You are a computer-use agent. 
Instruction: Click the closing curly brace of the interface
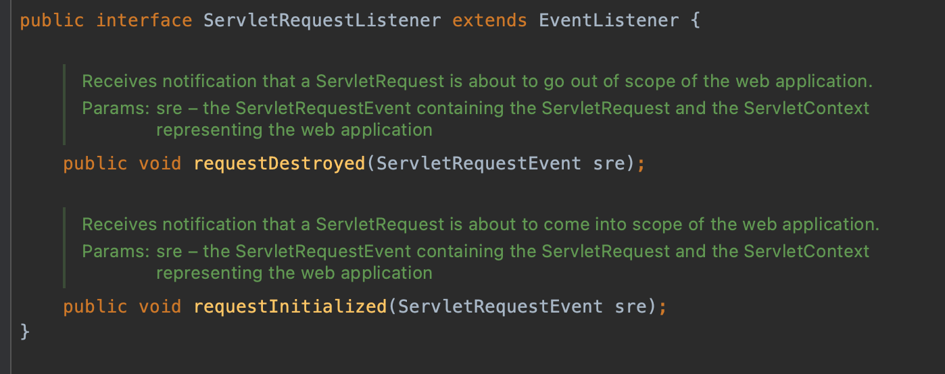pos(25,331)
